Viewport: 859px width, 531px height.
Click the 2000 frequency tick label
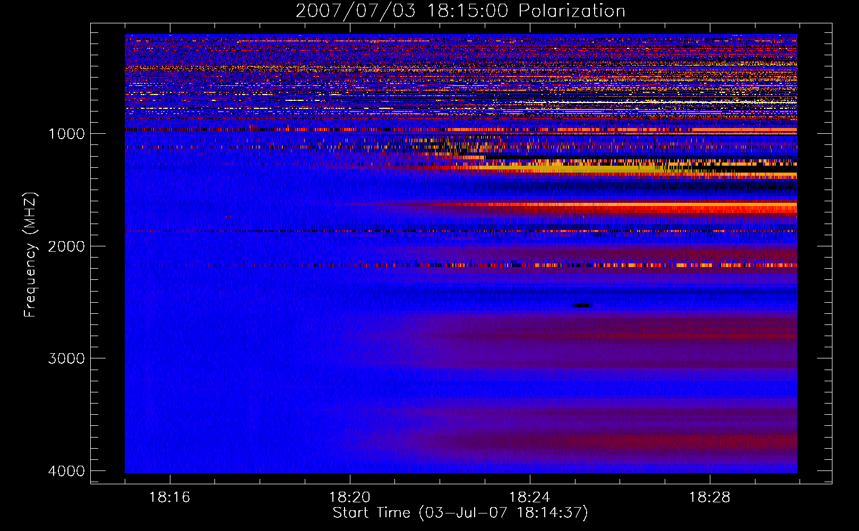coord(66,246)
